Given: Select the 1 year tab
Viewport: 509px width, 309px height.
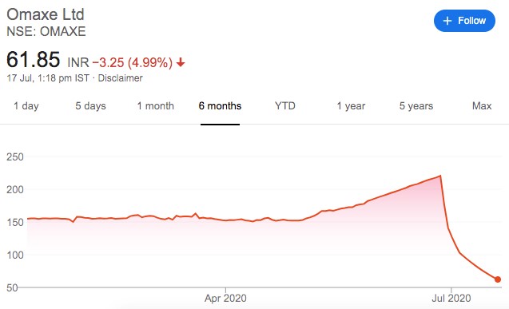Looking at the screenshot, I should pyautogui.click(x=351, y=106).
